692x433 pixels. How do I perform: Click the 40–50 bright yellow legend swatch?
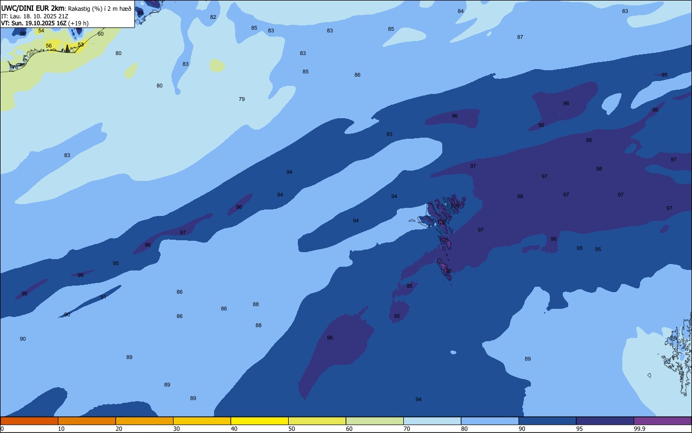point(259,421)
